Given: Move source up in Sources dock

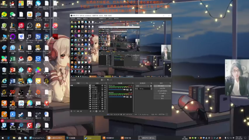Looking at the screenshot, I should 100,111.
